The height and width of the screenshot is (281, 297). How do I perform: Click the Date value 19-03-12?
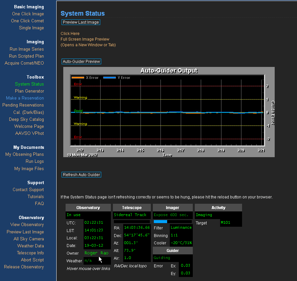point(94,245)
